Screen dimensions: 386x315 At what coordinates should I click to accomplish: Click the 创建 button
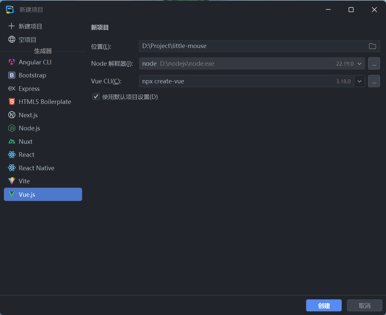click(324, 306)
